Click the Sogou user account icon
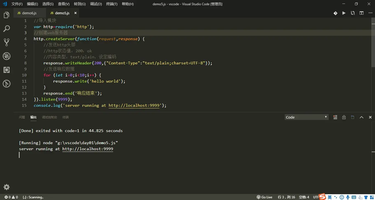Image resolution: width=375 pixels, height=200 pixels. click(360, 197)
